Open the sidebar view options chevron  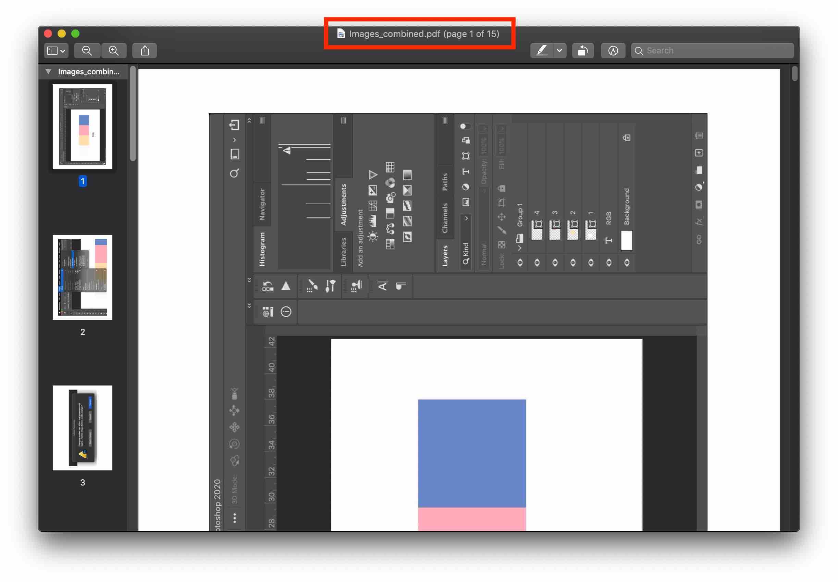point(63,51)
